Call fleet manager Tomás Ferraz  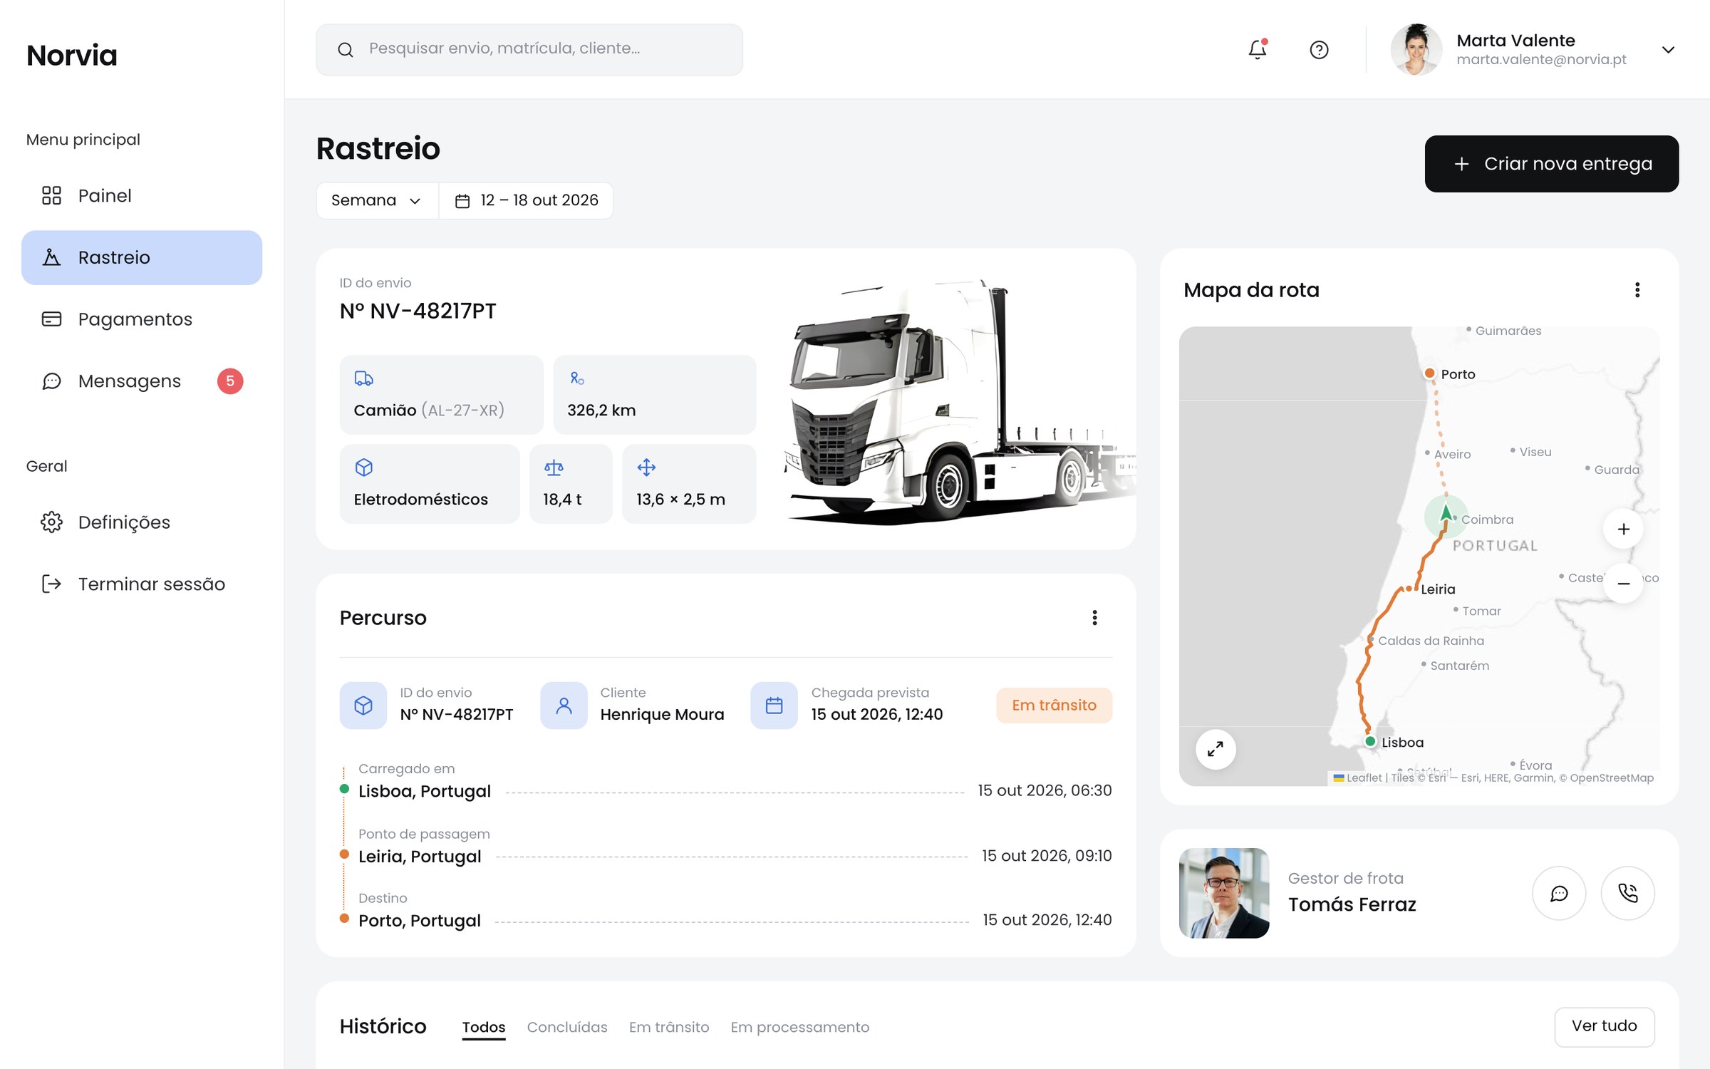1628,893
